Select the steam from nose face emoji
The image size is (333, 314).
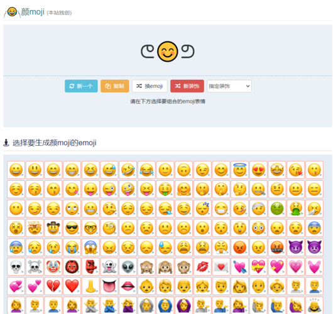point(221,247)
